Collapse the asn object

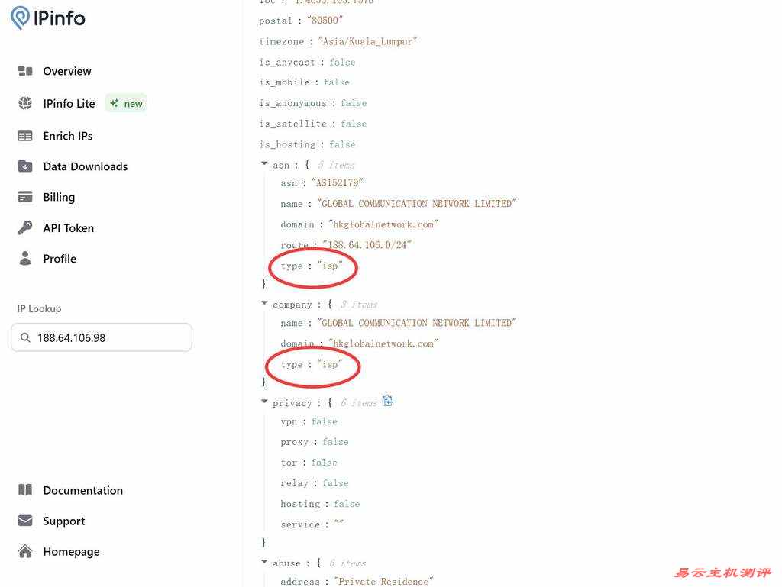264,163
